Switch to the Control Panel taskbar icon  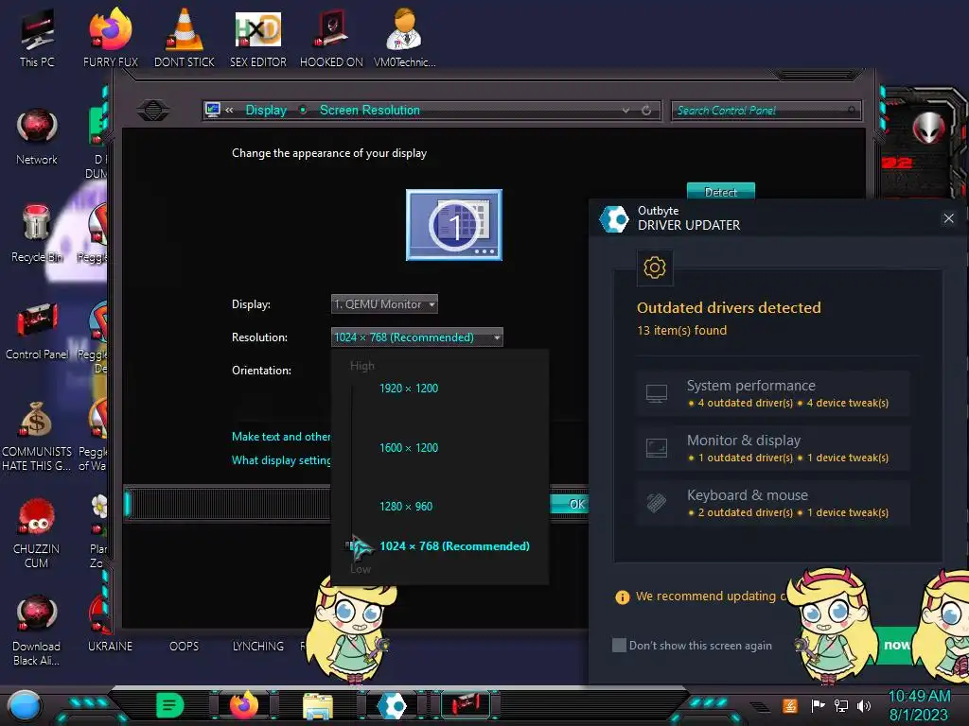click(x=466, y=704)
